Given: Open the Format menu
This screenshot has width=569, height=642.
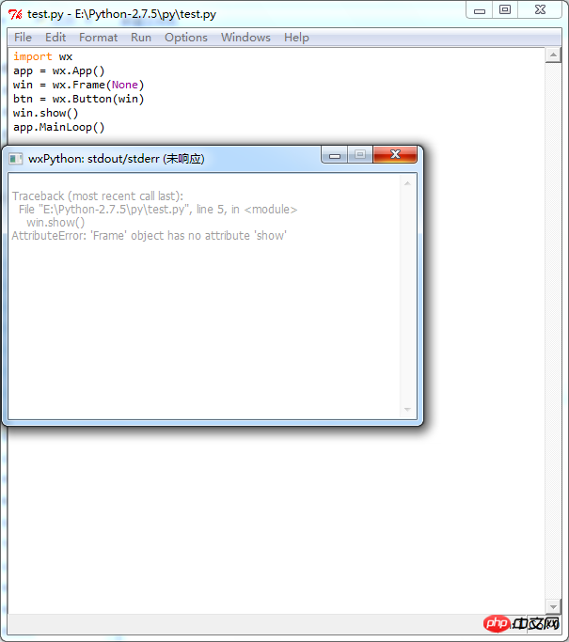Looking at the screenshot, I should (x=99, y=38).
